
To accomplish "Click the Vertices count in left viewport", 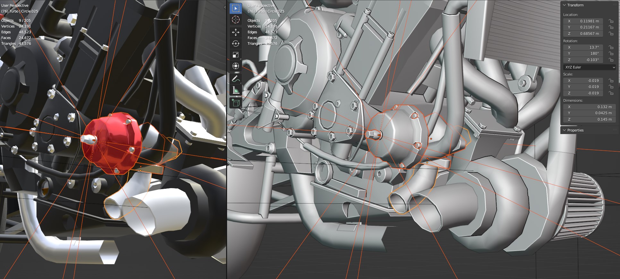I will (25, 26).
